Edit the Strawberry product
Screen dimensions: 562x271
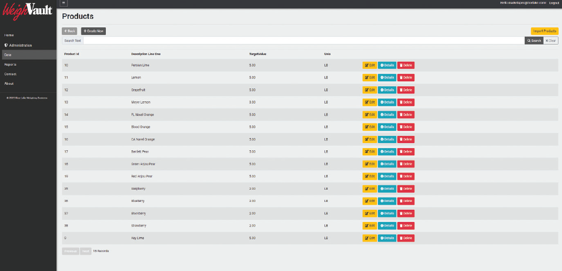[370, 226]
